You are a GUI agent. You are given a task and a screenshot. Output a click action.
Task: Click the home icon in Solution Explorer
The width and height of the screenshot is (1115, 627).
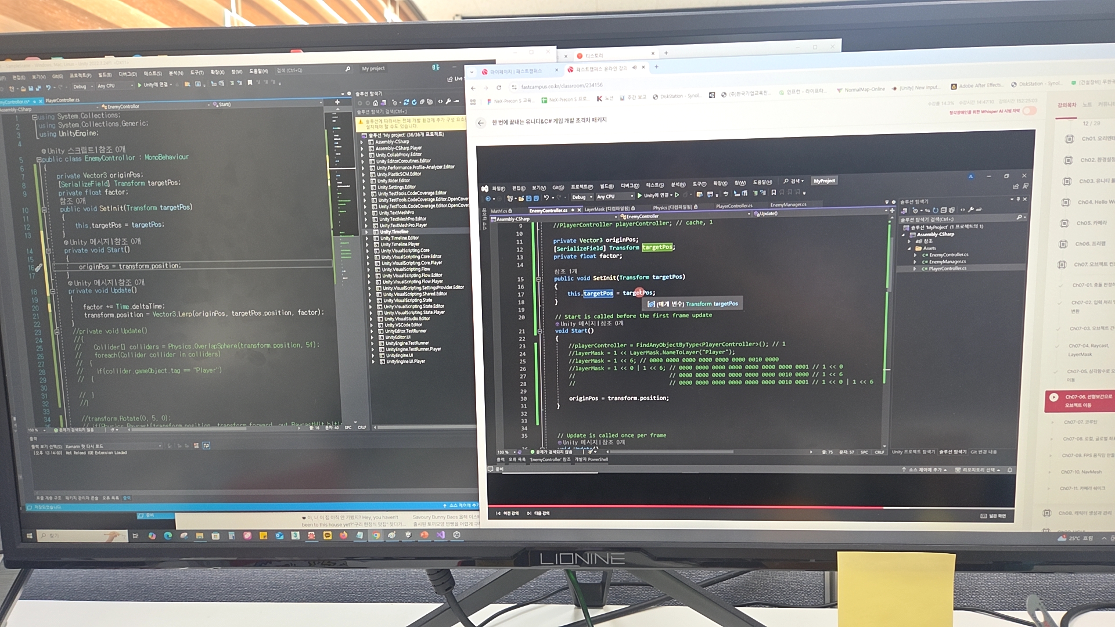(x=375, y=103)
